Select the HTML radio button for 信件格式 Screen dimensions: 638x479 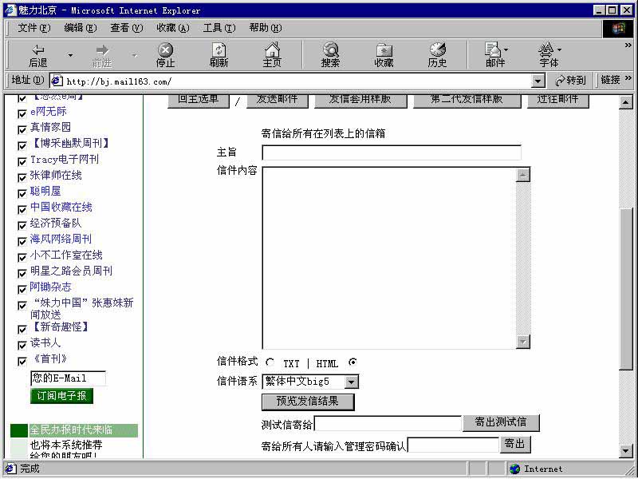354,362
